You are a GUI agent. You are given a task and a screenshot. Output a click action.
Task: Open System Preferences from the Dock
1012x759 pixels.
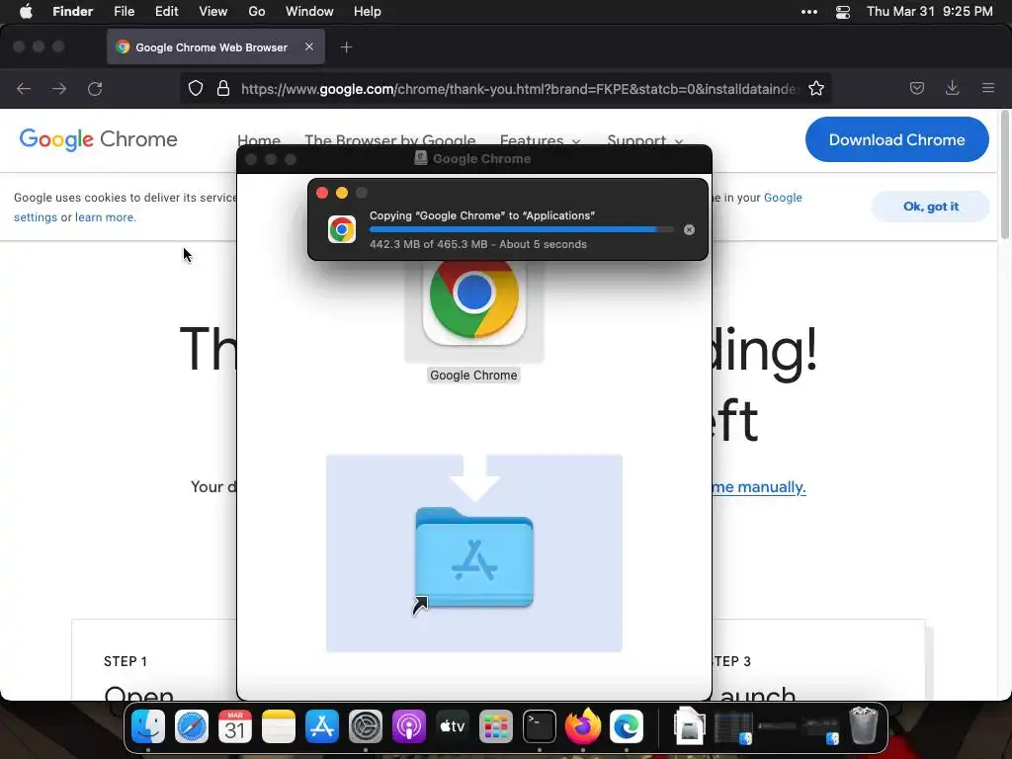366,726
